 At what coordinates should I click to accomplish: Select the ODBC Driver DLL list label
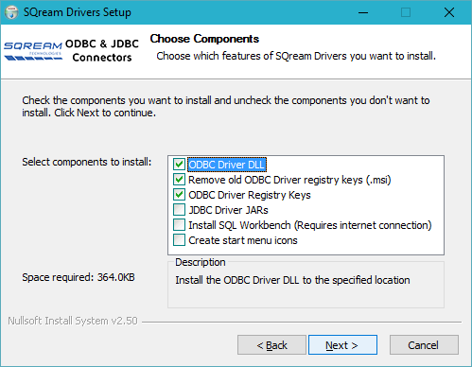click(227, 165)
